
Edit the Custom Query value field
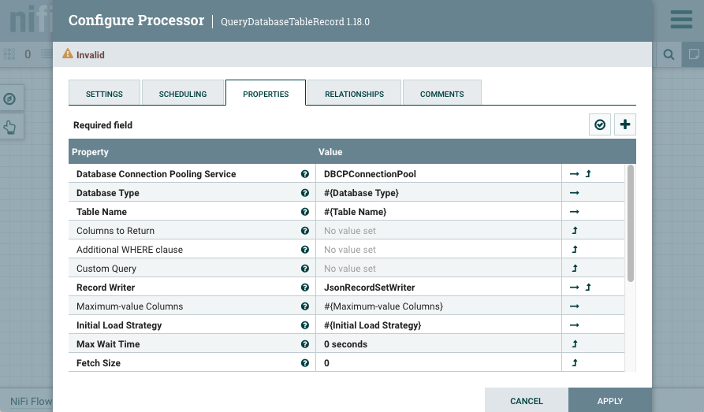pos(438,269)
